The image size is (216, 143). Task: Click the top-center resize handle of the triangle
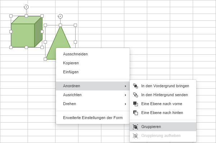pyautogui.click(x=60, y=25)
